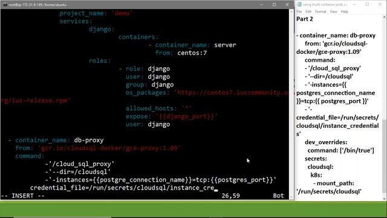This screenshot has height=218, width=387.
Task: Click the Notepad vertical scrollbar thumb
Action: [x=384, y=156]
